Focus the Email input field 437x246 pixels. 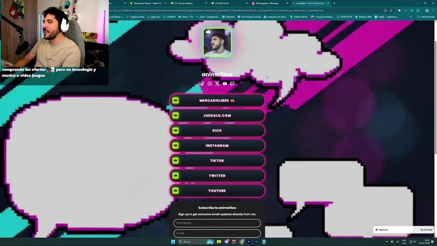[217, 233]
